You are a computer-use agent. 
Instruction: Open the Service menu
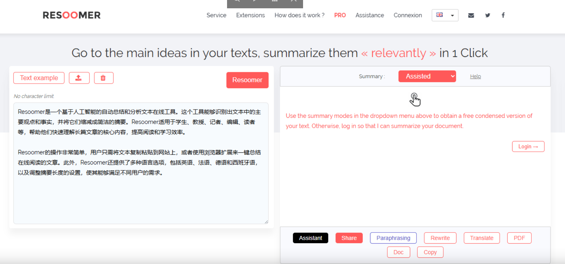(x=216, y=15)
